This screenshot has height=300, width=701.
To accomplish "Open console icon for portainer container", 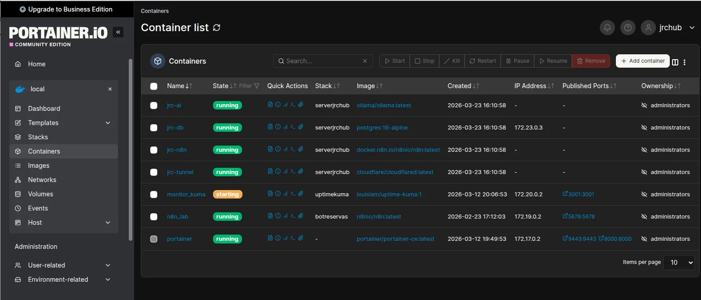I will (x=293, y=238).
